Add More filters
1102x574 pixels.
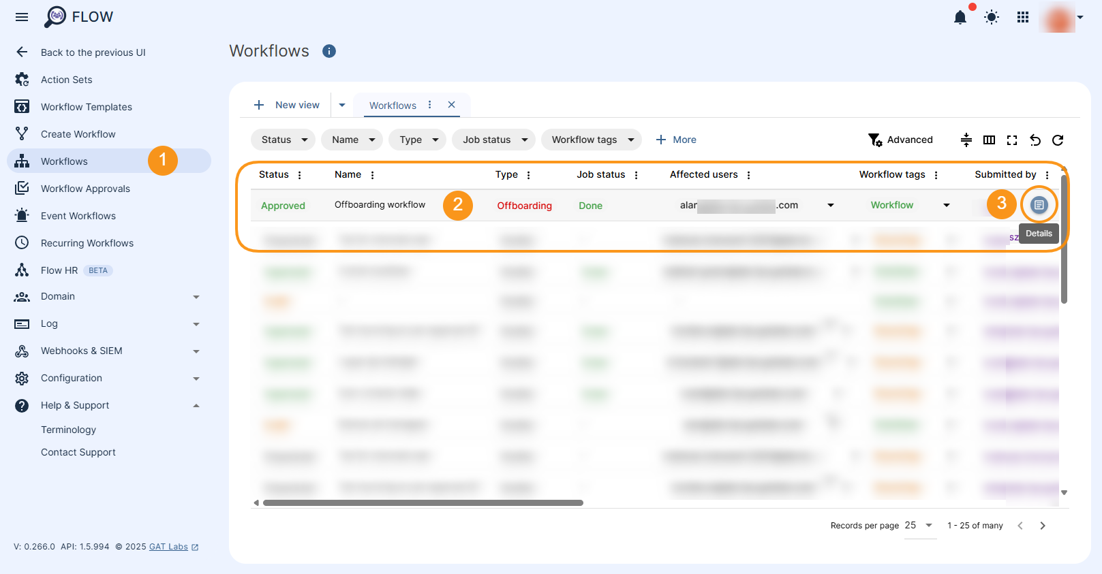pos(675,140)
